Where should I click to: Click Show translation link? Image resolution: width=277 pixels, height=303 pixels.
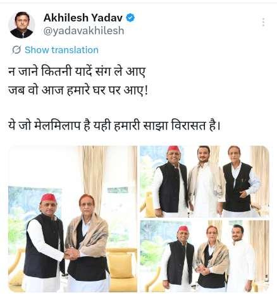click(61, 50)
